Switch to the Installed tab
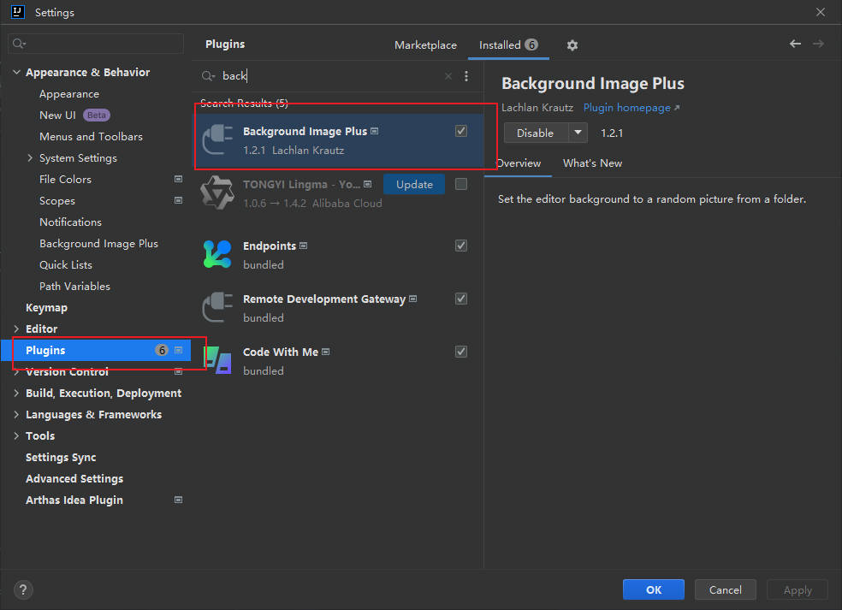Viewport: 842px width, 610px height. pyautogui.click(x=508, y=45)
